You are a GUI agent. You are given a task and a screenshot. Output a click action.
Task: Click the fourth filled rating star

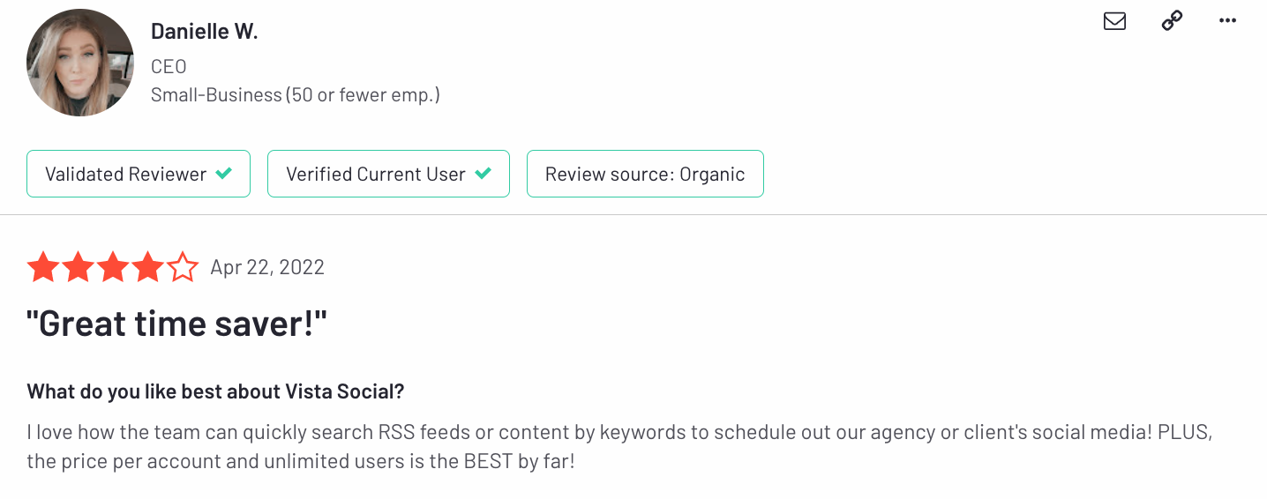147,267
